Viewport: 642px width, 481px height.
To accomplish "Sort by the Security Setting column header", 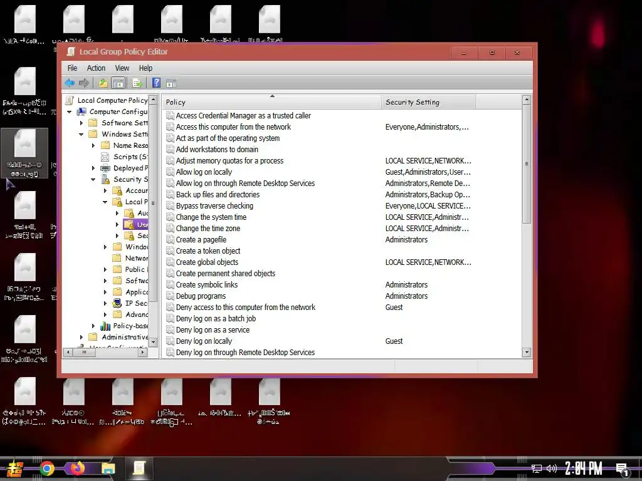I will click(x=428, y=102).
